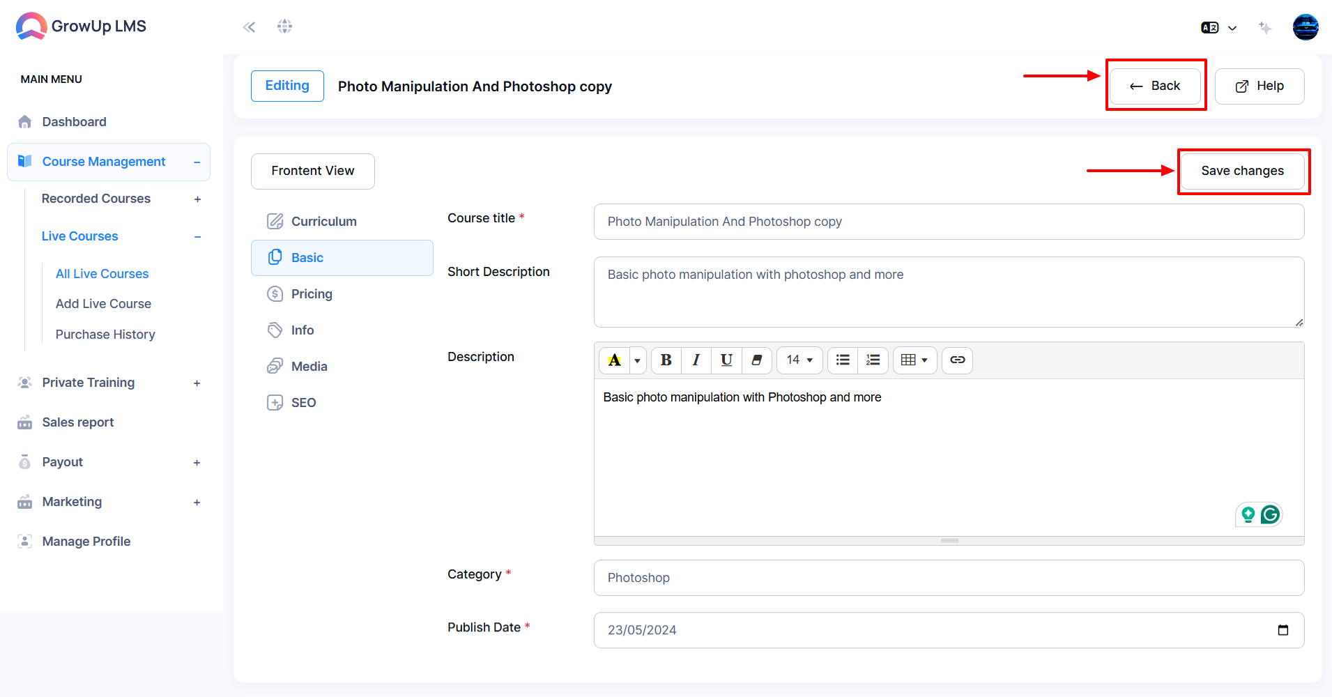Viewport: 1332px width, 697px height.
Task: Go to Dashboard
Action: 75,122
